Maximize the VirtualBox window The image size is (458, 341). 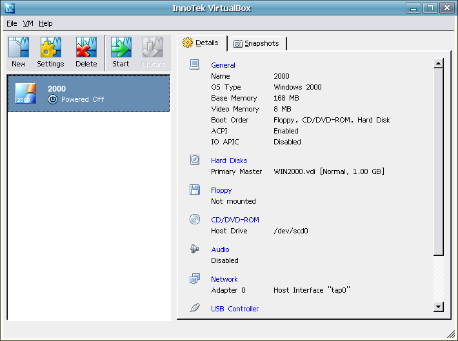pyautogui.click(x=430, y=8)
